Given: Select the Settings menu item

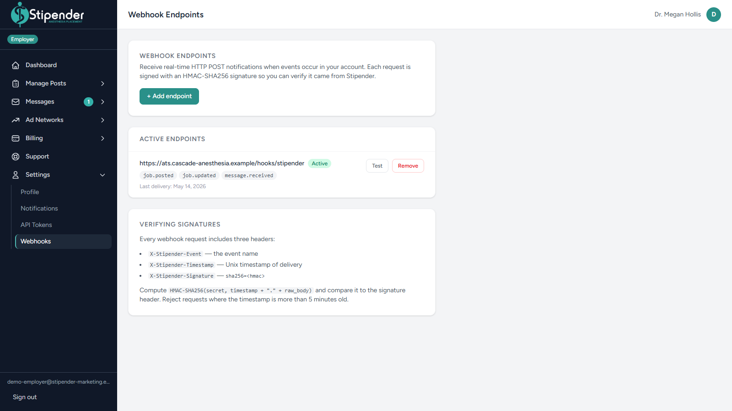Looking at the screenshot, I should 59,175.
